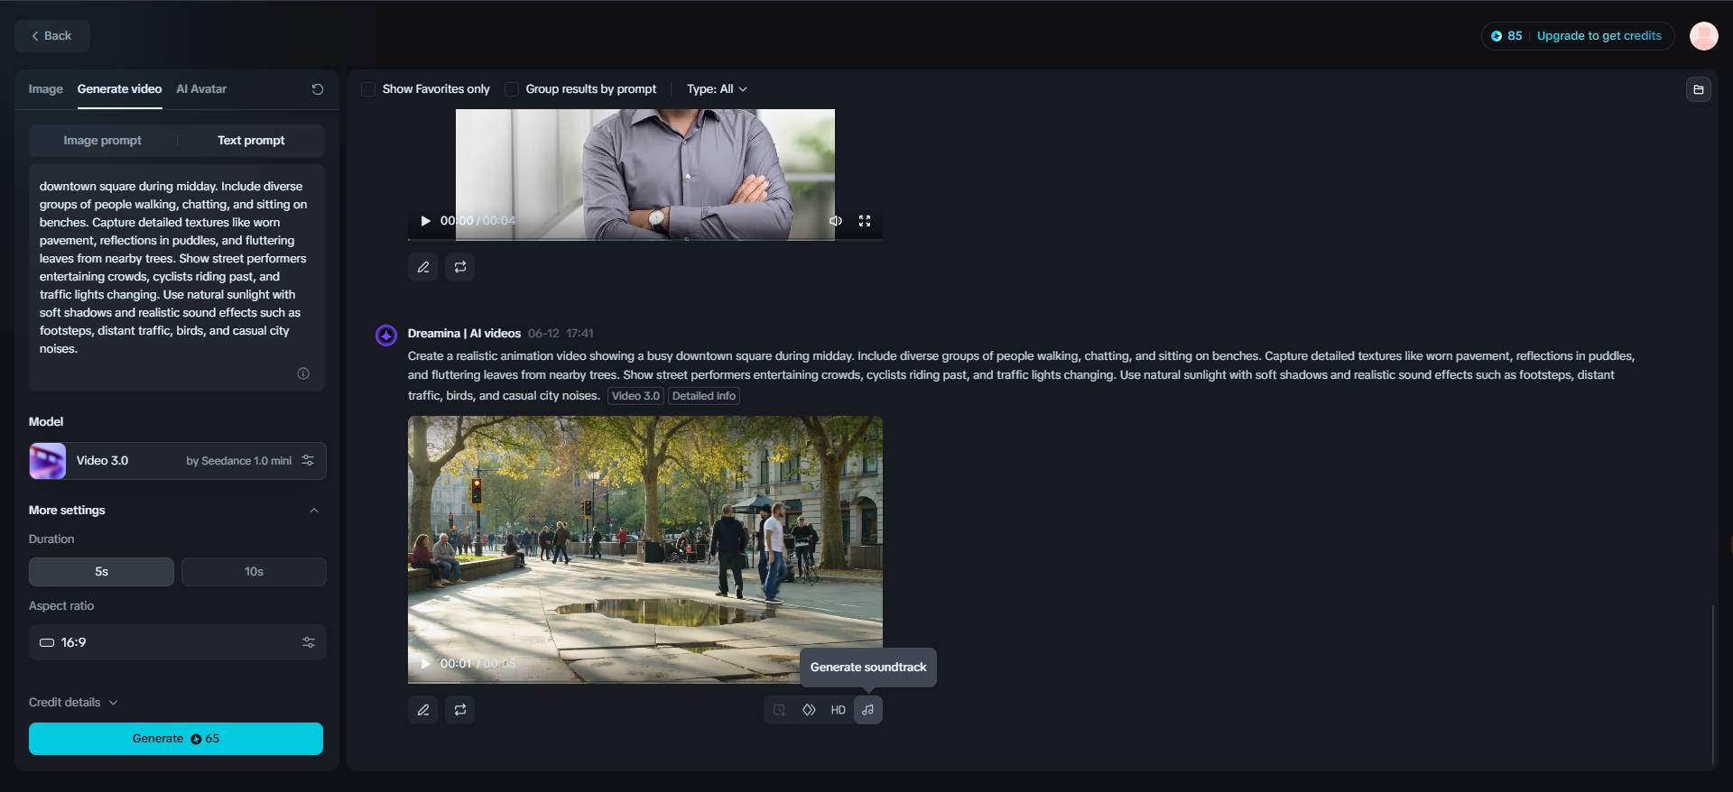Image resolution: width=1733 pixels, height=792 pixels.
Task: Open the assets folder icon
Action: [1698, 89]
